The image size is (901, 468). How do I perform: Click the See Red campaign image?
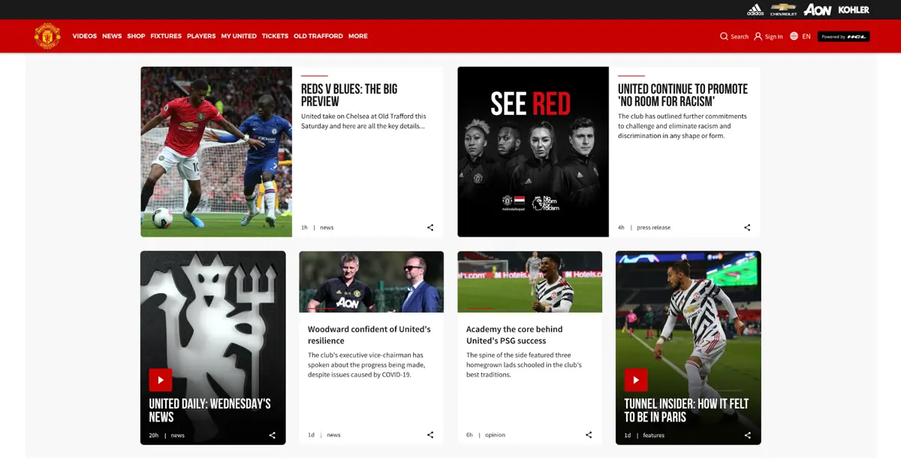pos(533,152)
